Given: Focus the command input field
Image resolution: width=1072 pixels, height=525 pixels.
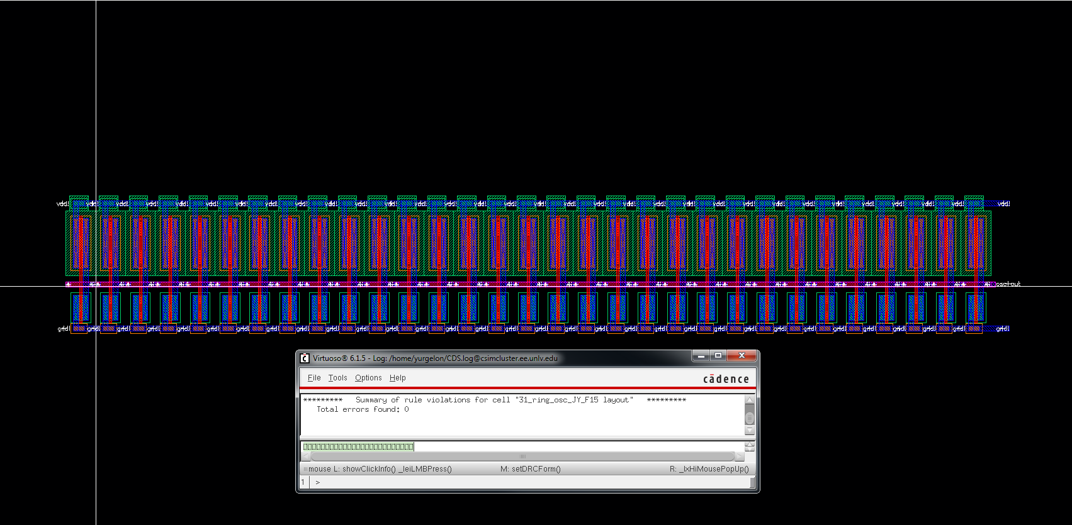Looking at the screenshot, I should (522, 446).
